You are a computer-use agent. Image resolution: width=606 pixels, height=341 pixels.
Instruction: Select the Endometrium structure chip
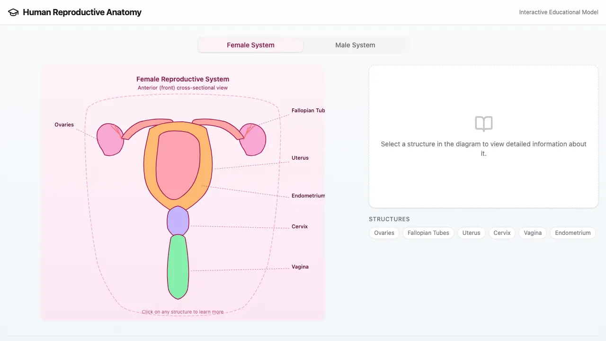[x=572, y=233]
